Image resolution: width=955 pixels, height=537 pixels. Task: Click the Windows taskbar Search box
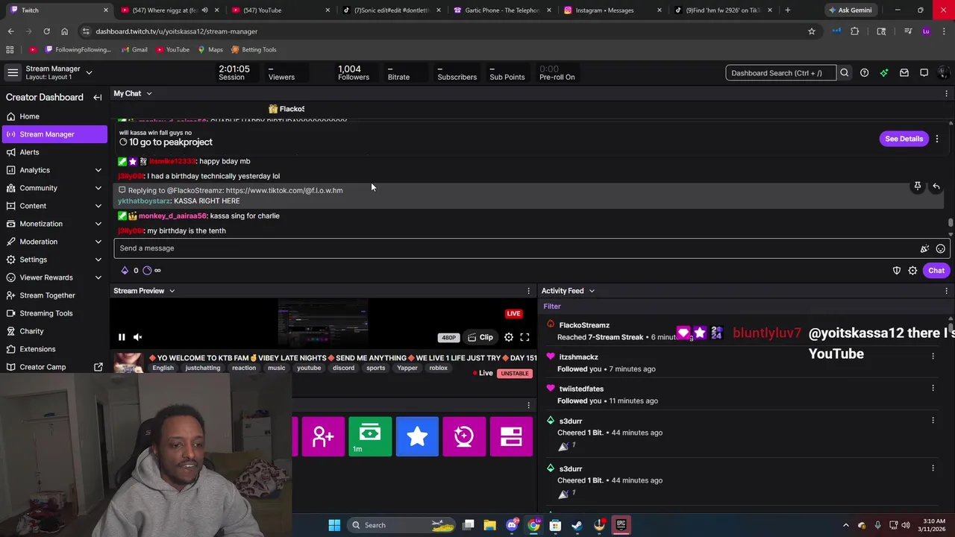(x=403, y=525)
